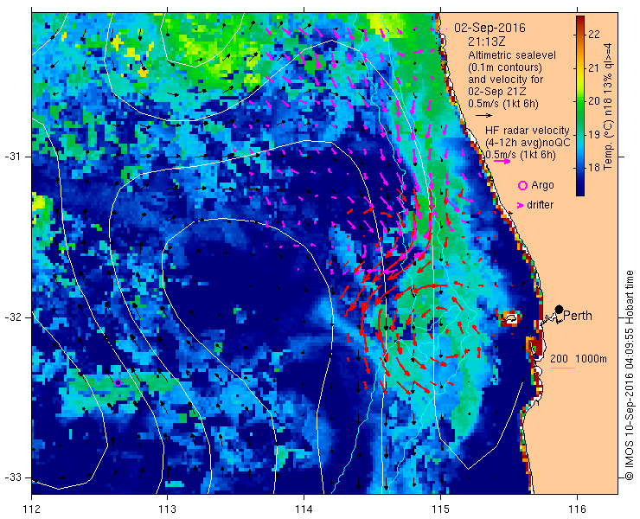Click the magenta HF radar legend arrow
The image size is (640, 519).
(502, 161)
